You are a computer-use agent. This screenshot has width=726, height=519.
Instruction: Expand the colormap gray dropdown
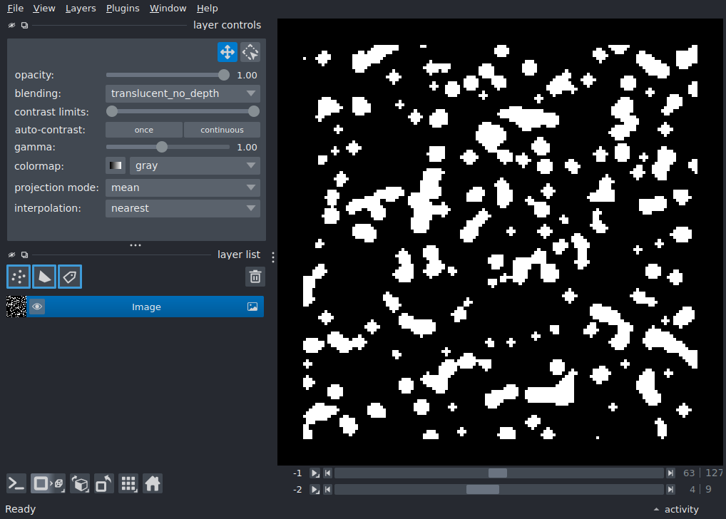(195, 165)
